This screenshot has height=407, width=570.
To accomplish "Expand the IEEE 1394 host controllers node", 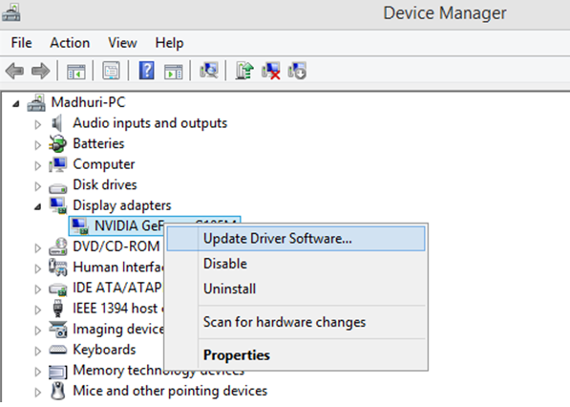I will point(37,310).
